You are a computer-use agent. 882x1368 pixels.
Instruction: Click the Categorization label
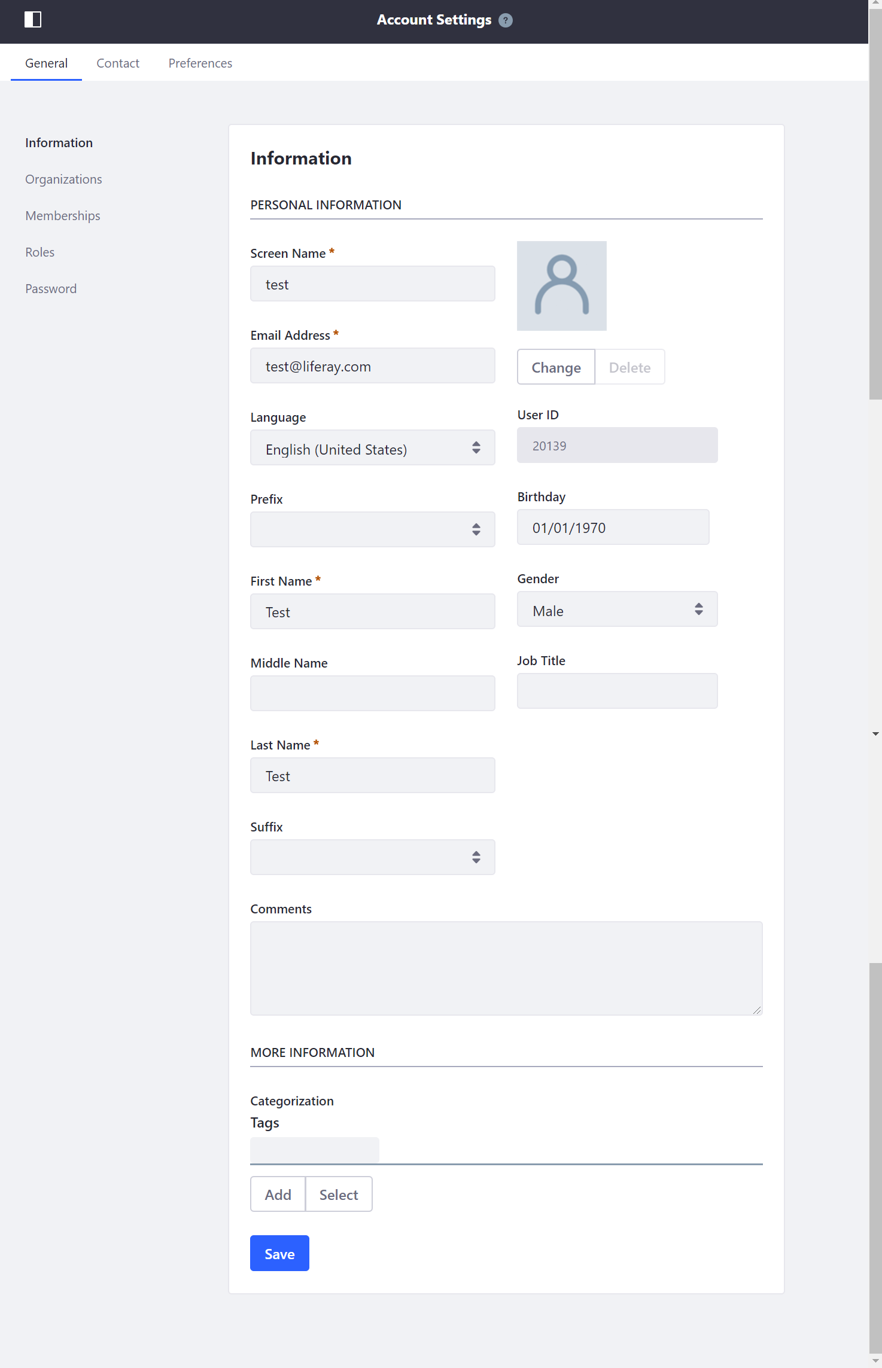tap(292, 1101)
